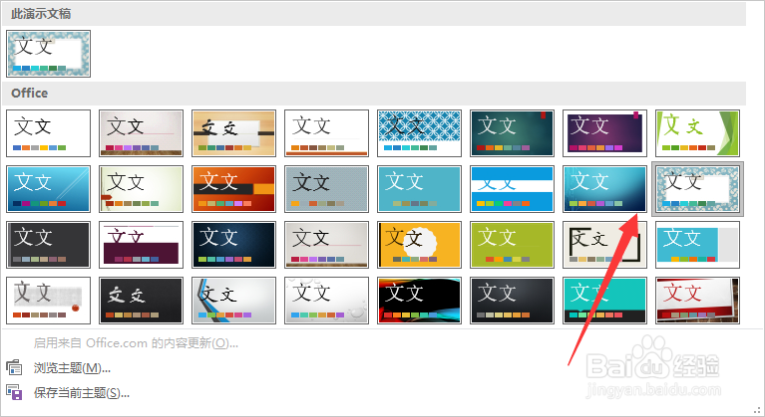Choose white theme with green arrow shapes
The height and width of the screenshot is (417, 765).
[697, 132]
